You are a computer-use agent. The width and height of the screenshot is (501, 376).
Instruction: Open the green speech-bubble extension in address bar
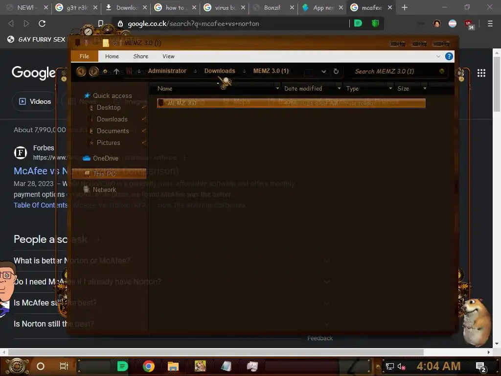(358, 23)
